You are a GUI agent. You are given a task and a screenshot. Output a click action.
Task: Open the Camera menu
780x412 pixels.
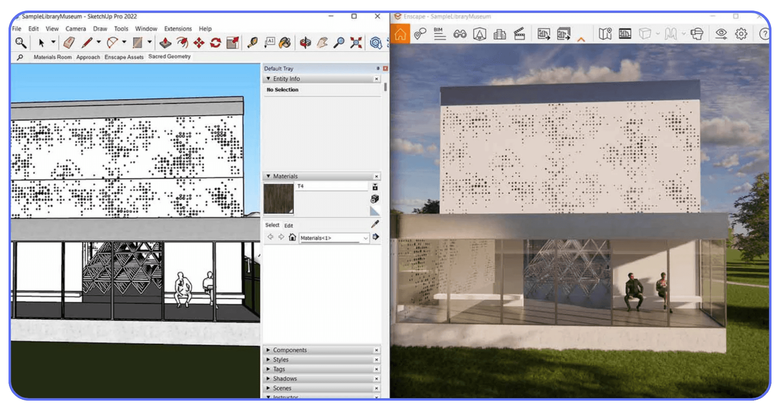coord(76,29)
